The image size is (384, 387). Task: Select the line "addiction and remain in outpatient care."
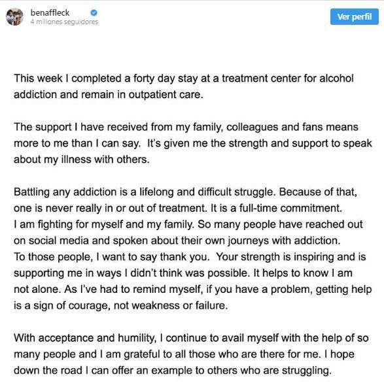tap(109, 95)
